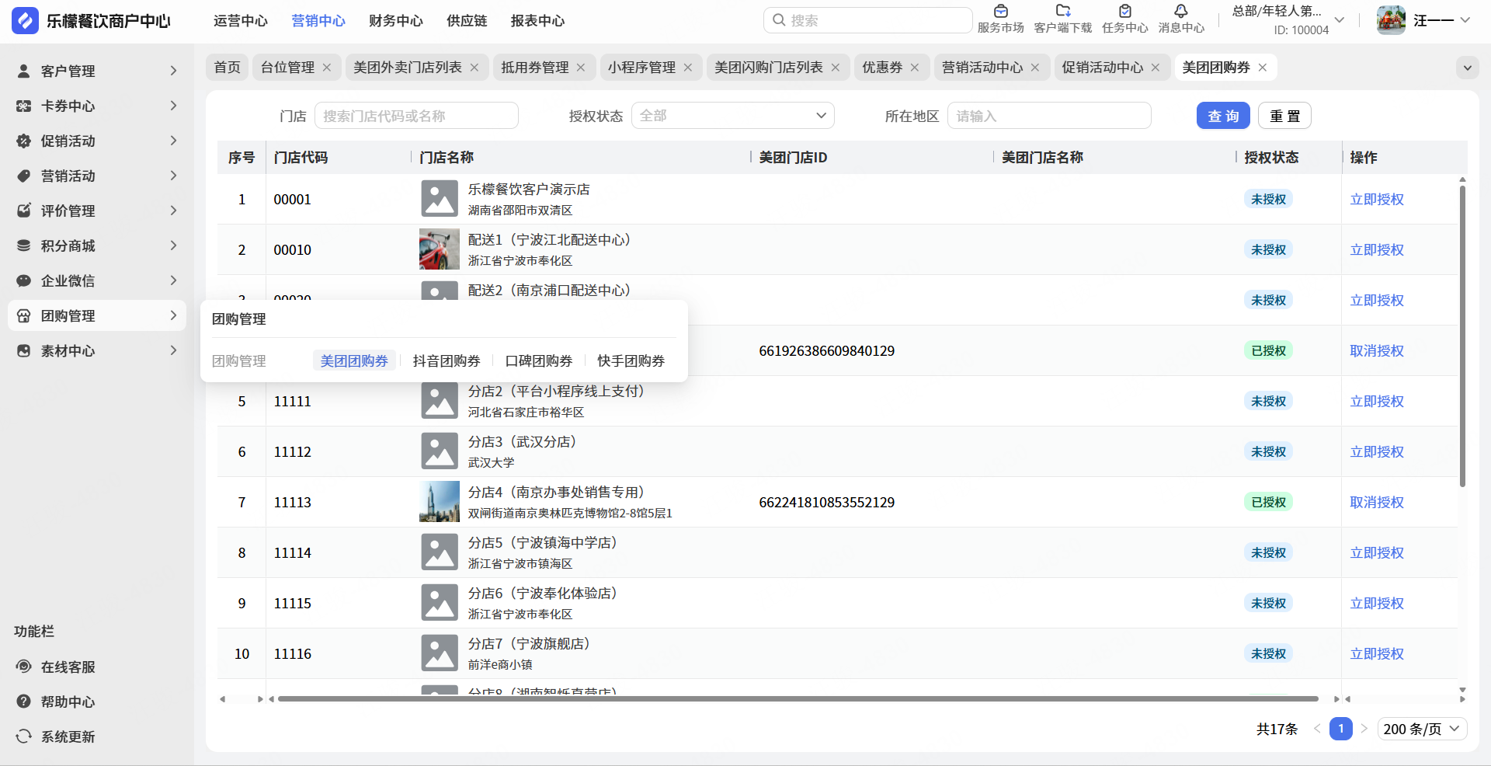Screen dimensions: 1491x766
Task: Expand the 客户管理 sidebar menu
Action: (173, 71)
